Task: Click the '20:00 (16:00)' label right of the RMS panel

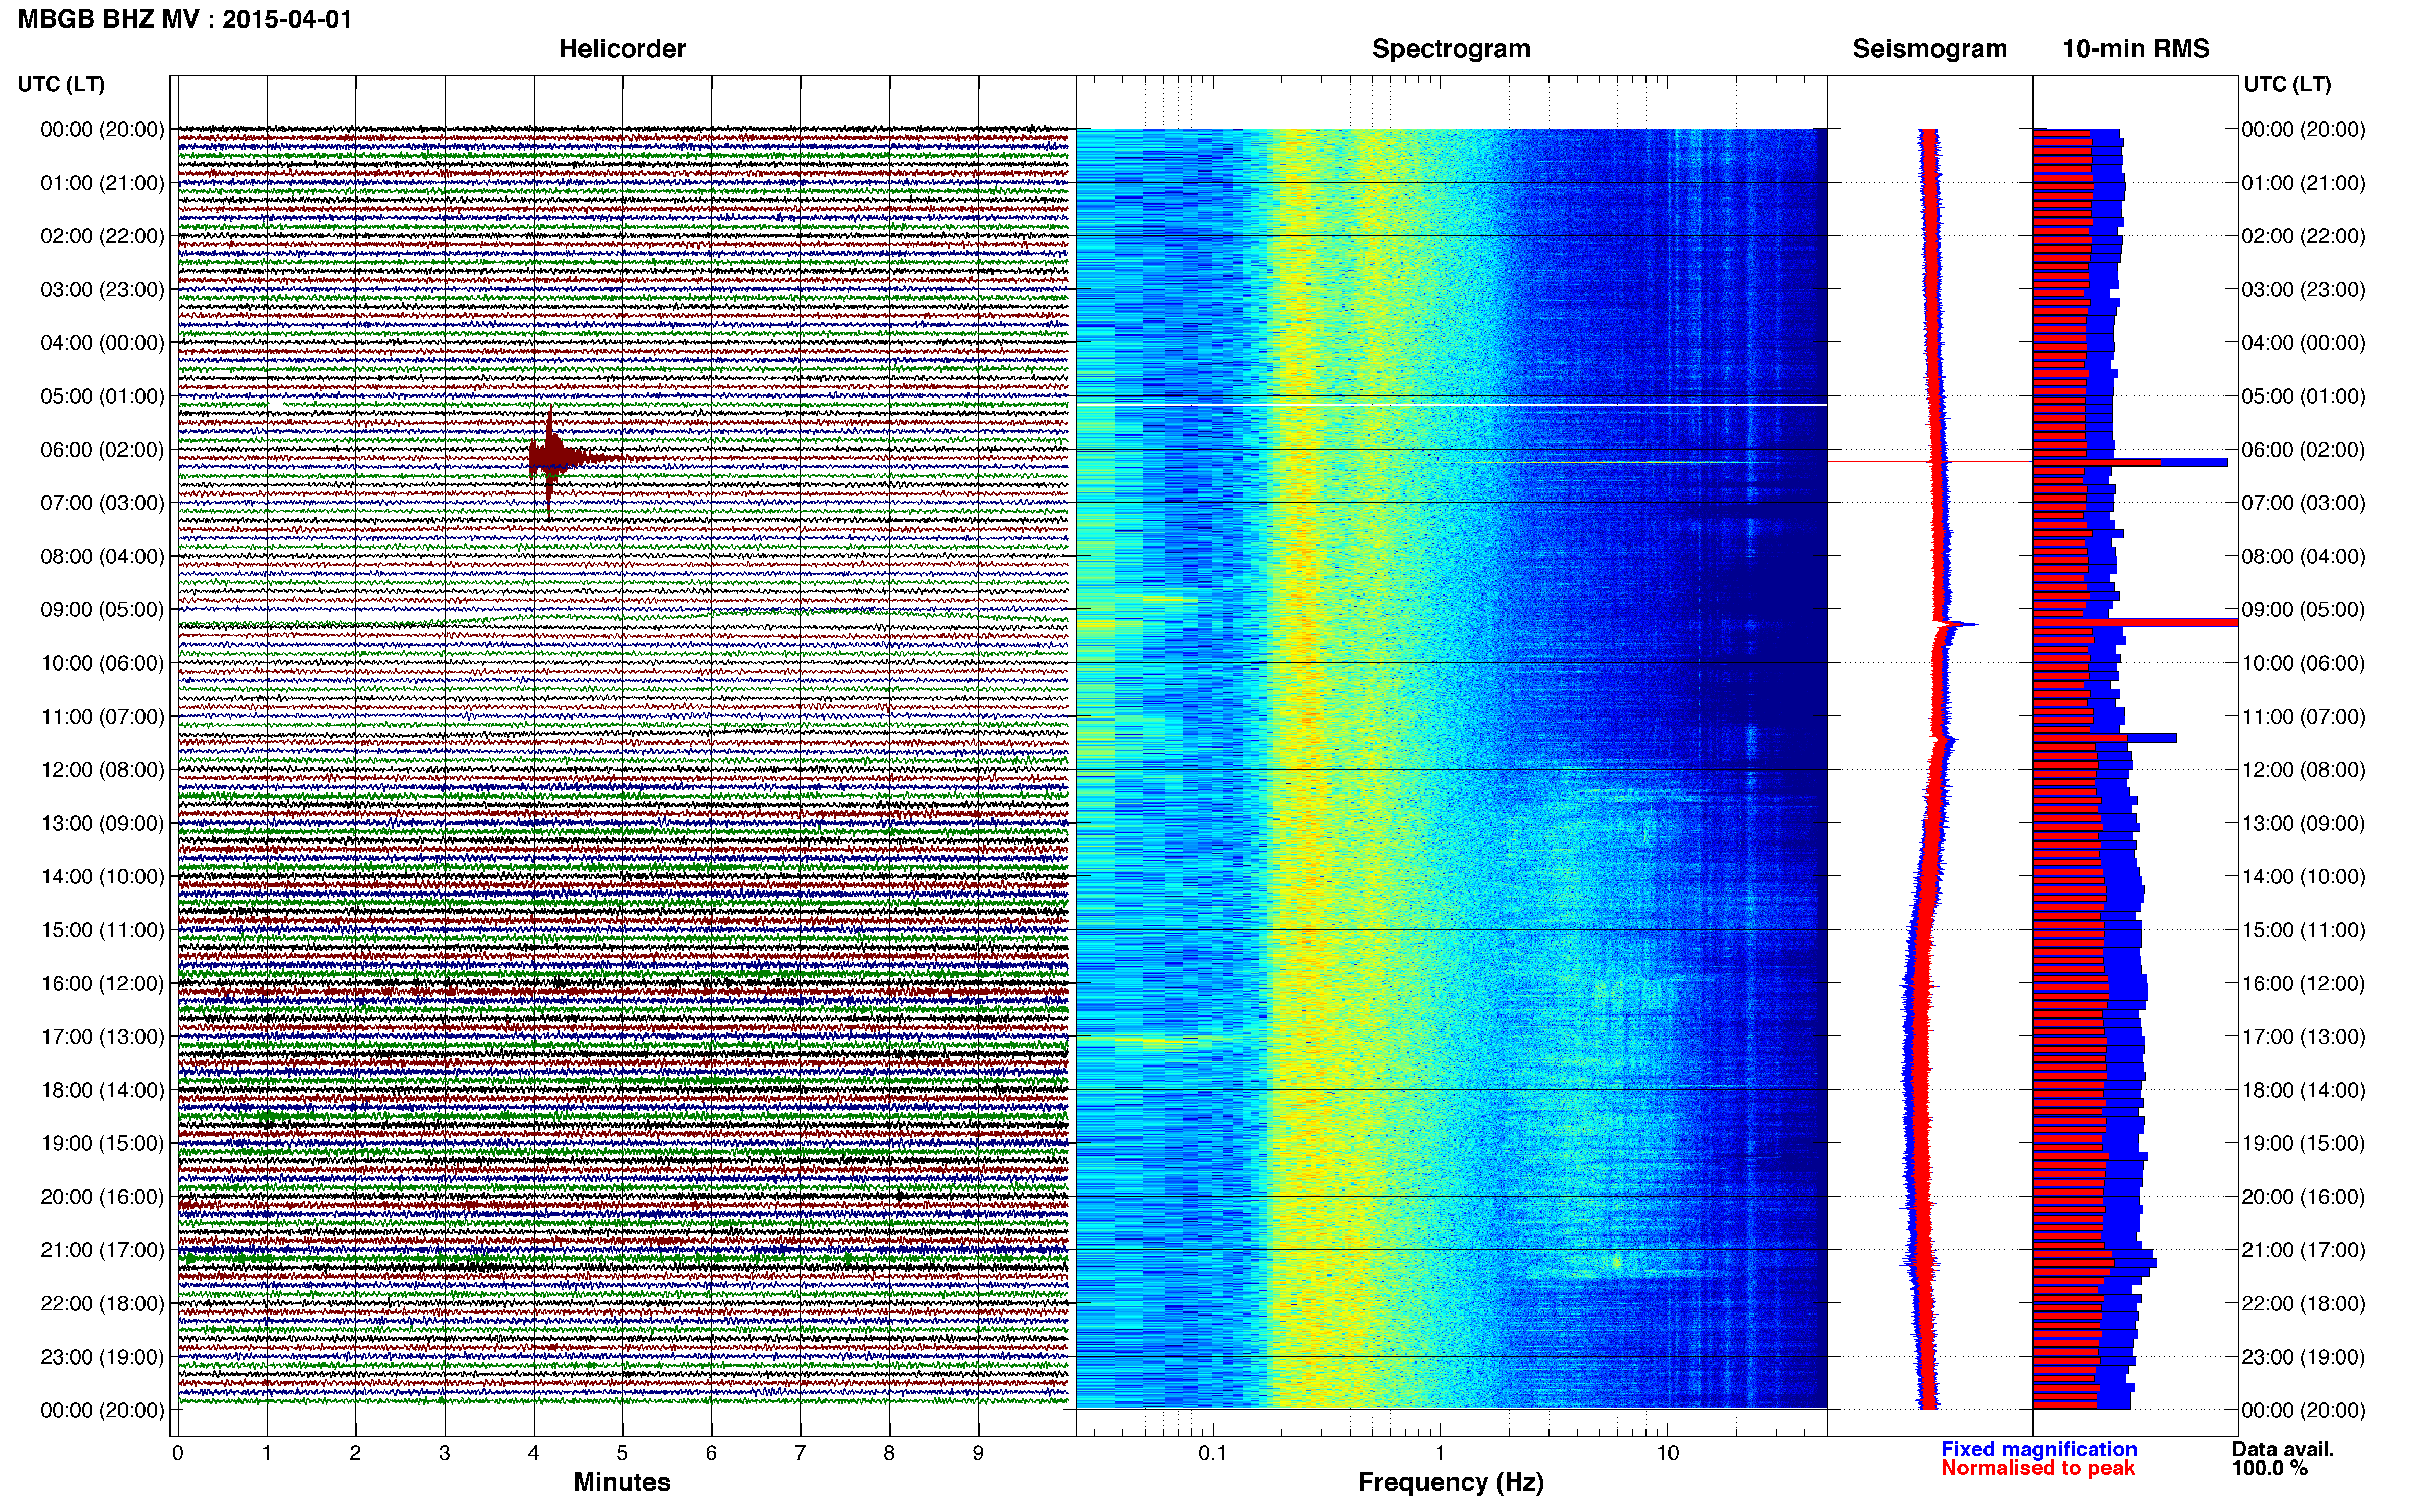Action: (x=2304, y=1197)
